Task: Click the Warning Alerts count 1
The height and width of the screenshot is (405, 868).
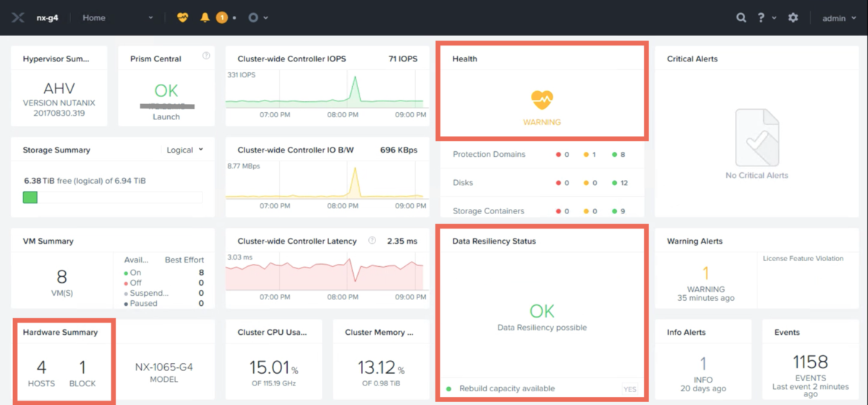Action: [706, 273]
